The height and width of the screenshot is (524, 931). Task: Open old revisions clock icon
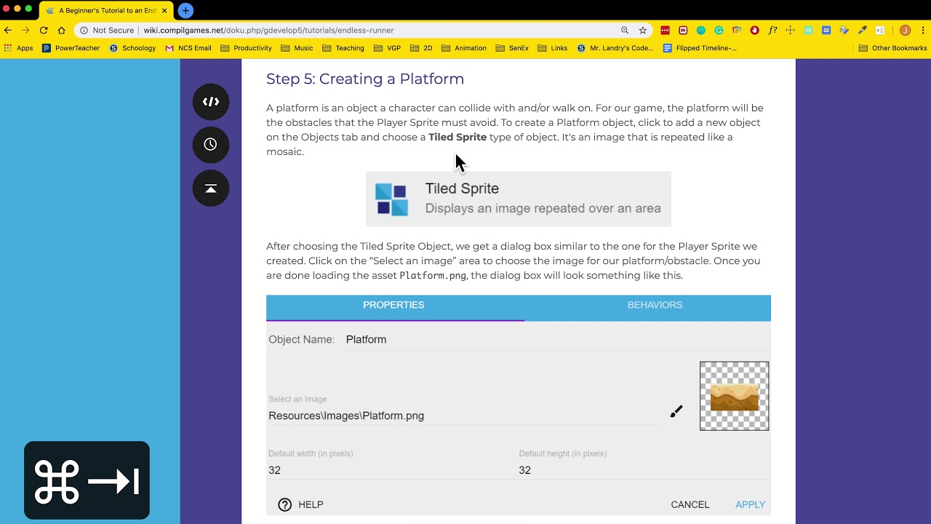[211, 144]
